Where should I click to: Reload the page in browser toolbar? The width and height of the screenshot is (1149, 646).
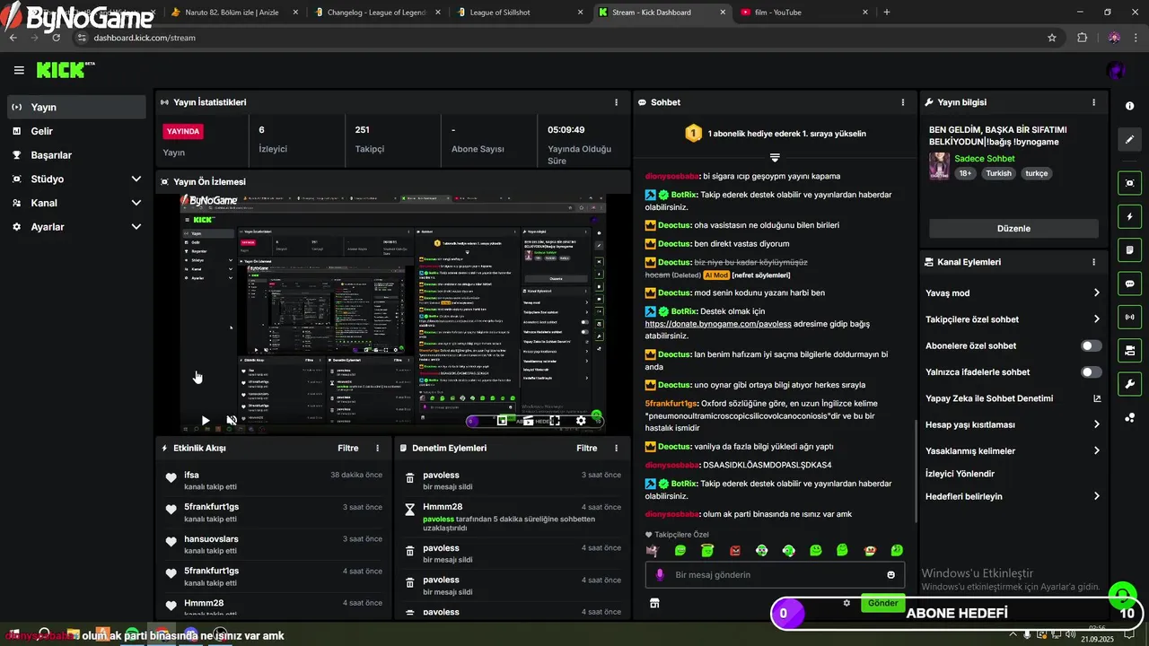[56, 38]
